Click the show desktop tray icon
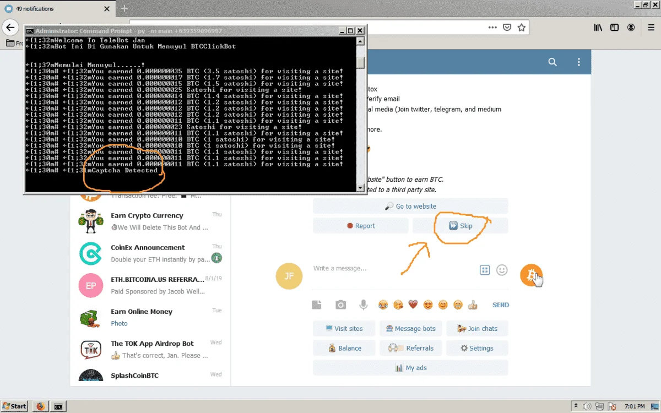The width and height of the screenshot is (661, 413). click(x=655, y=406)
